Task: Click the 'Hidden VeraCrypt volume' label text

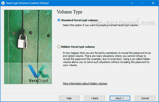Action: coord(78,47)
